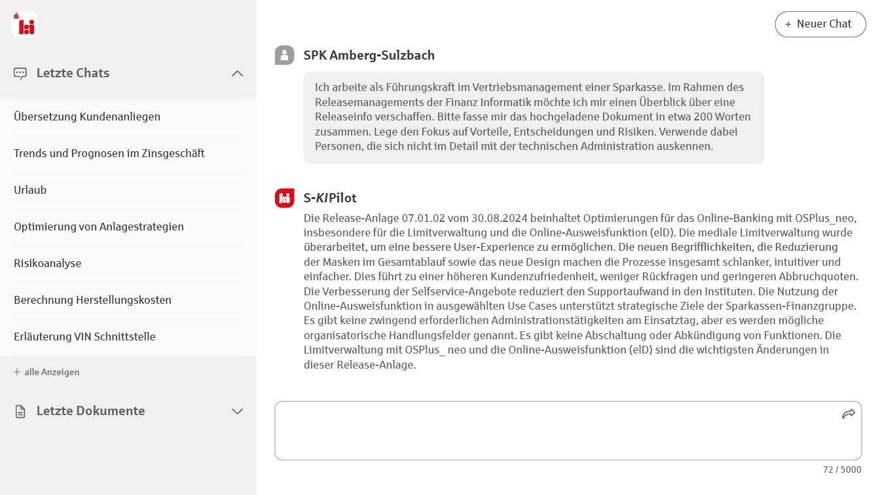Click the plus icon beside alle Anzeigen
880x495 pixels.
coord(16,372)
